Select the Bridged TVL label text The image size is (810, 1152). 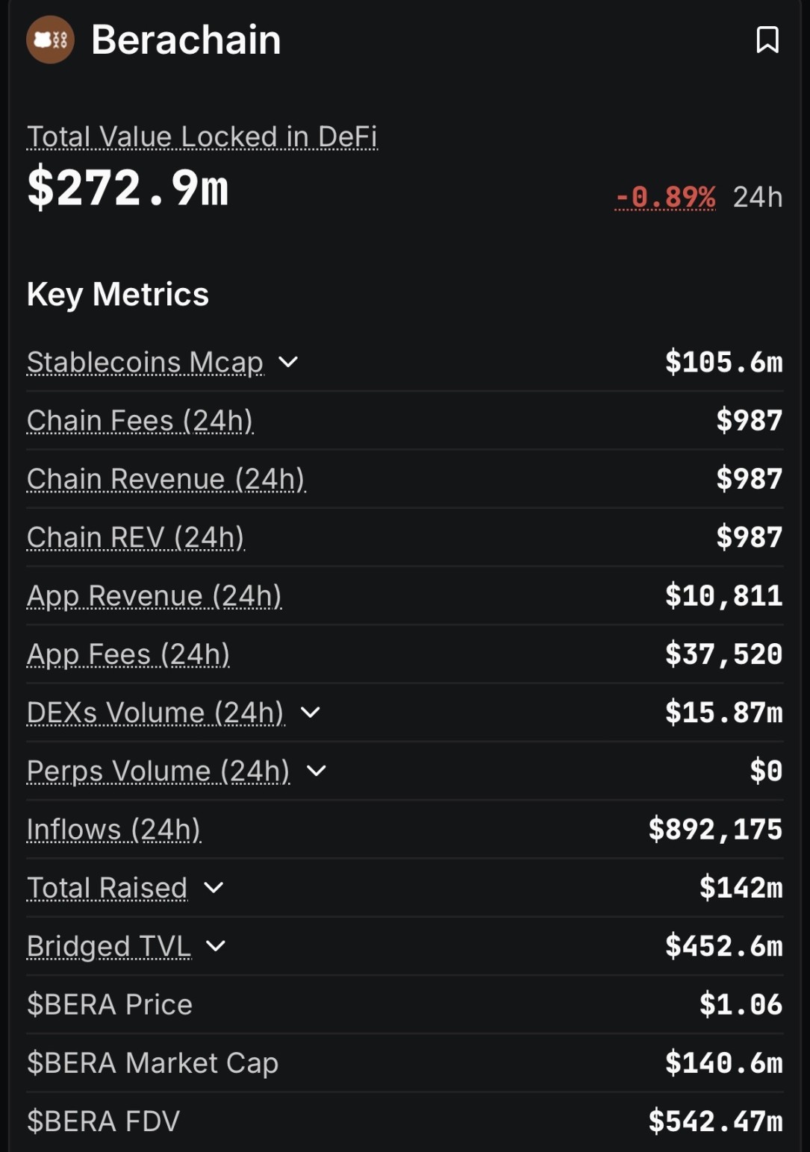[109, 946]
